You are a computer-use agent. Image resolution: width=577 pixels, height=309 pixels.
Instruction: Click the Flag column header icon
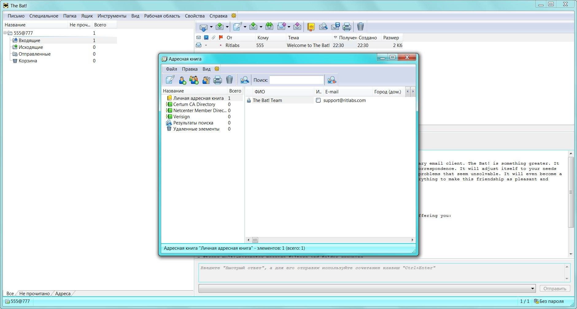[221, 37]
